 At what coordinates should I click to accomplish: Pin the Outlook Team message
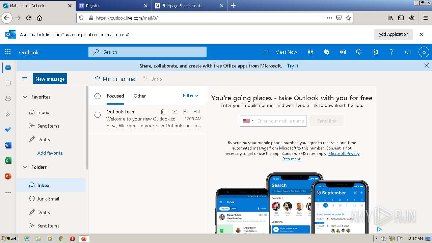197,112
